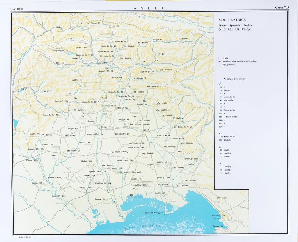Click the circle symbol next to point 68a
Viewport: 298px width, 242px height.
coord(168,110)
